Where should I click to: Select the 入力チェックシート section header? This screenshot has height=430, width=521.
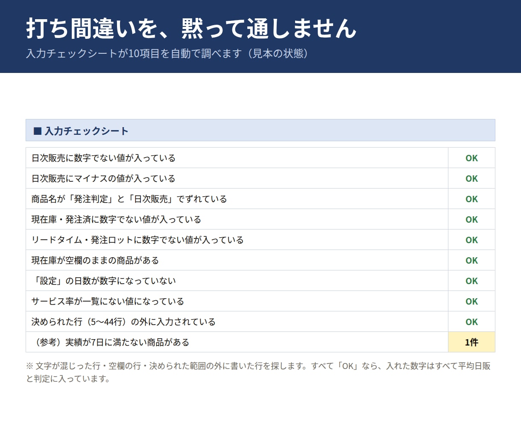point(260,130)
